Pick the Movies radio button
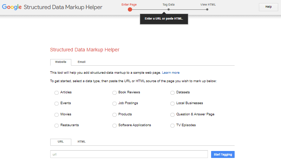The height and width of the screenshot is (166, 281). pyautogui.click(x=57, y=115)
